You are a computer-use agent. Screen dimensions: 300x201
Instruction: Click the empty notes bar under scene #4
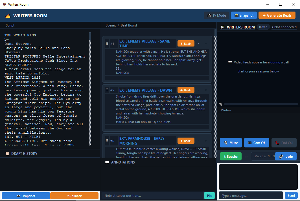pyautogui.click(x=157, y=78)
